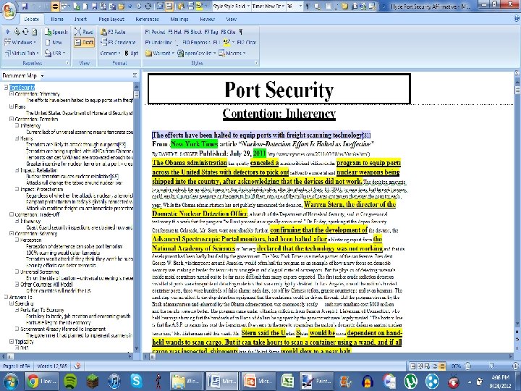Viewport: 521px width, 391px height.
Task: Collapse the Port Security tree node
Action: 6,88
